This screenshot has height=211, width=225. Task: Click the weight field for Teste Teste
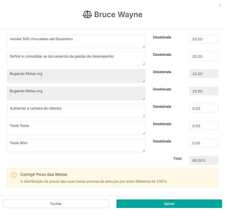[x=204, y=126]
